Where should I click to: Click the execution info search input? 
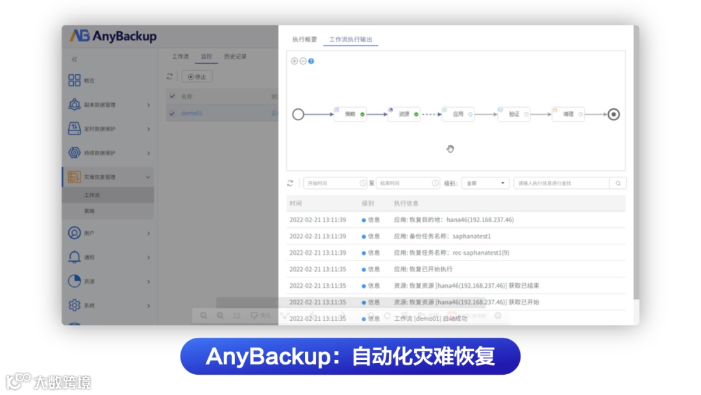561,183
